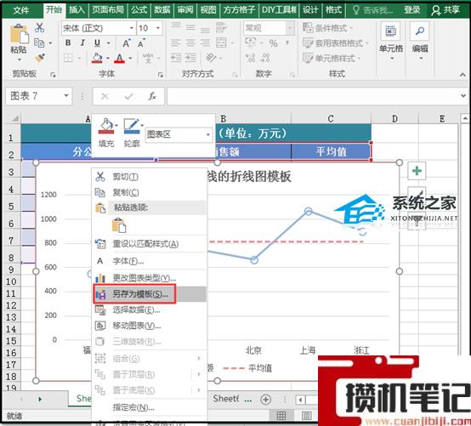
Task: Click the Cut scissors icon in ribbon
Action: click(39, 28)
